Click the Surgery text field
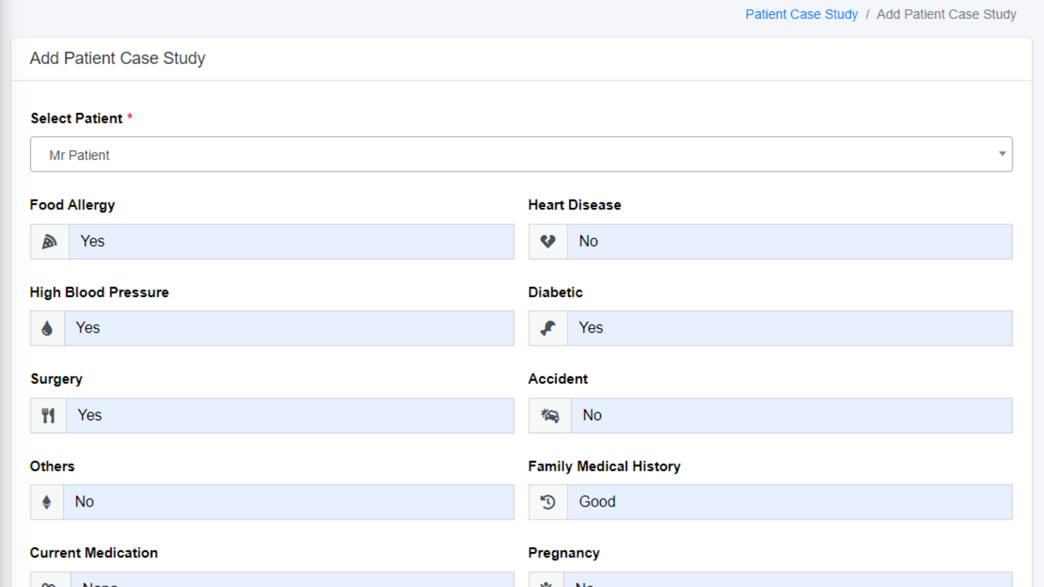 pyautogui.click(x=290, y=416)
